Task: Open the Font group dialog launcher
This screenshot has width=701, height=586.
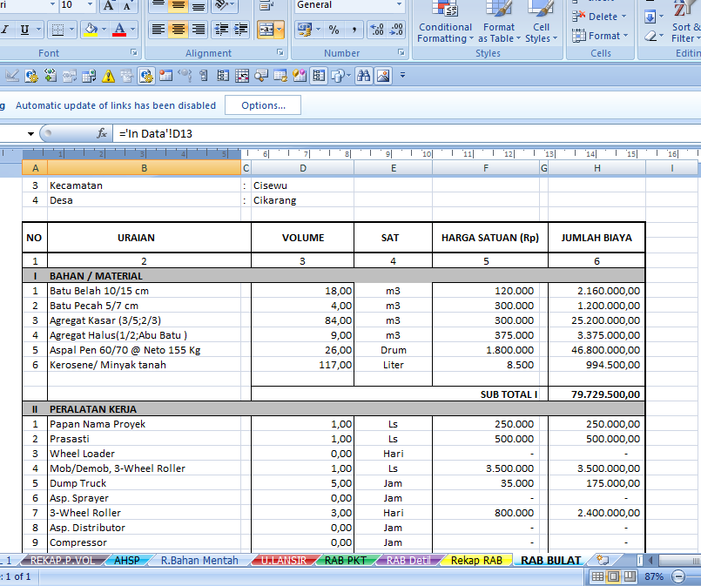Action: click(x=134, y=53)
